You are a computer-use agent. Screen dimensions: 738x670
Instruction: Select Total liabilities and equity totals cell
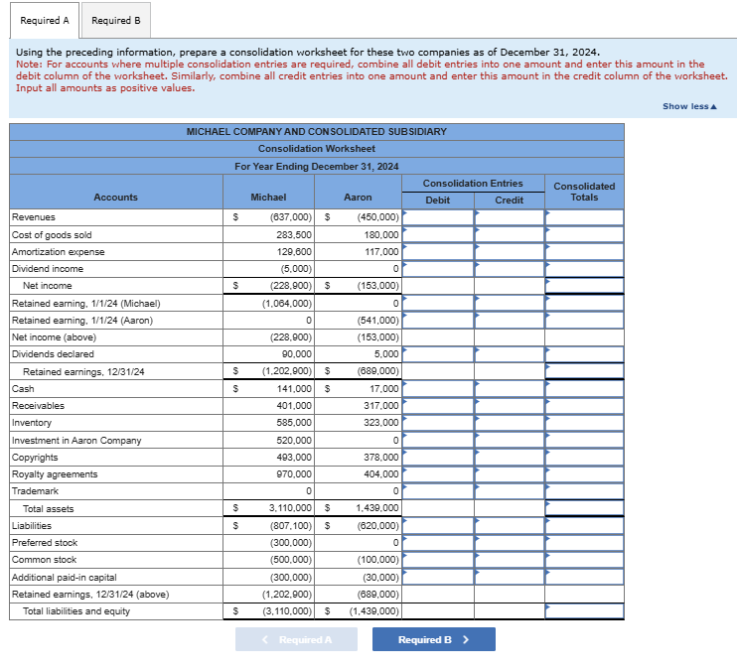tap(585, 611)
